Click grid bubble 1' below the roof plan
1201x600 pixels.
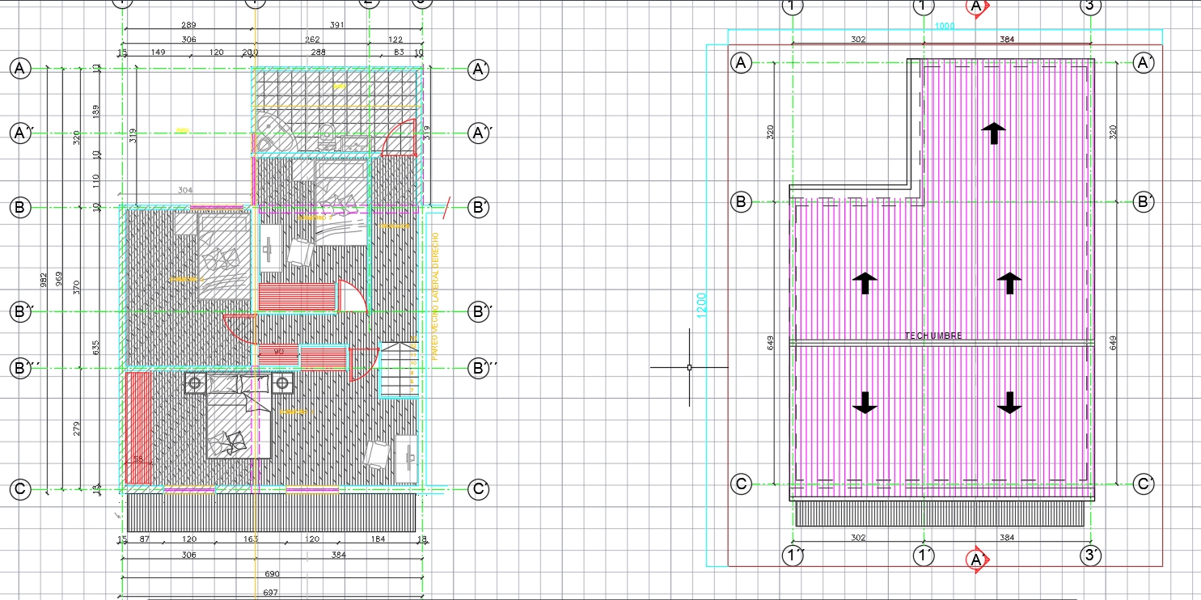(923, 556)
